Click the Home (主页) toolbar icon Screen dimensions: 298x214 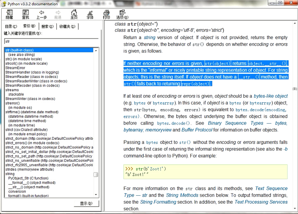click(x=74, y=14)
